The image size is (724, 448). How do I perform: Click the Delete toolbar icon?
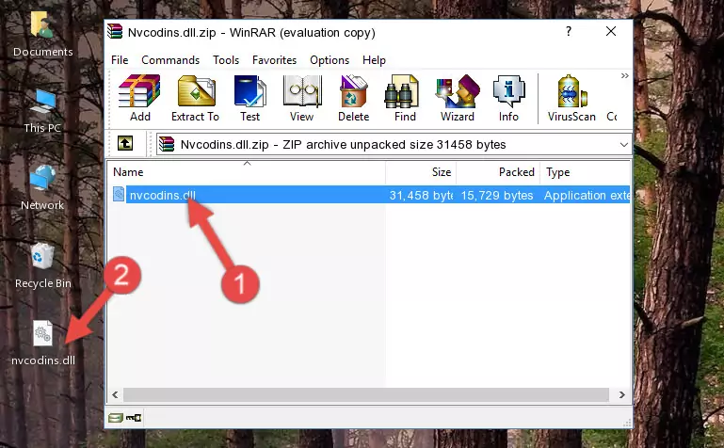click(x=354, y=98)
